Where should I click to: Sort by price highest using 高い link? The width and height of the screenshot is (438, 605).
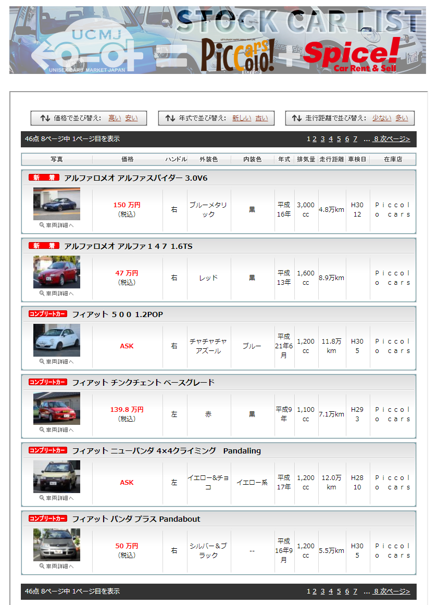click(115, 118)
